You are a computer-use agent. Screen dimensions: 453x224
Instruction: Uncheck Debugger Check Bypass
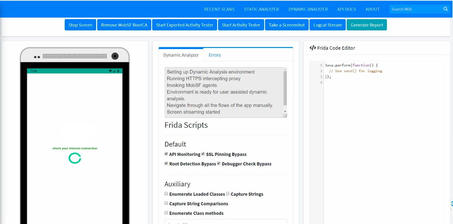pos(218,163)
